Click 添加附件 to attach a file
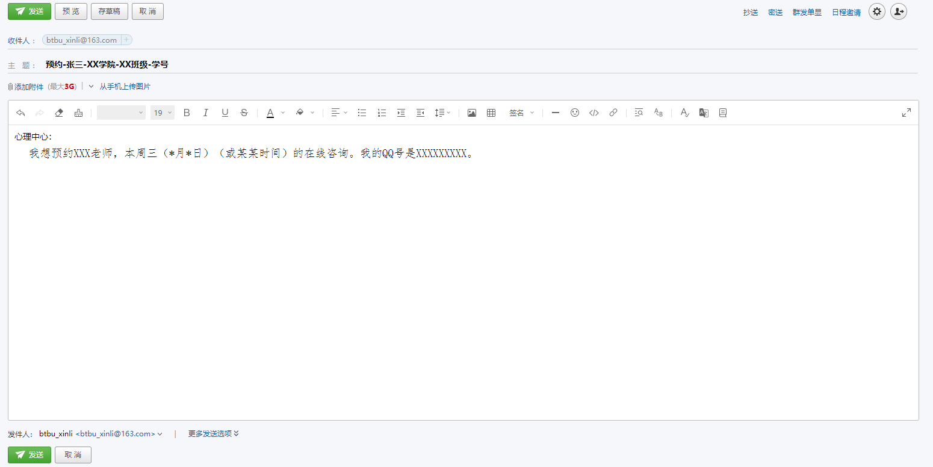This screenshot has height=467, width=933. pos(28,87)
